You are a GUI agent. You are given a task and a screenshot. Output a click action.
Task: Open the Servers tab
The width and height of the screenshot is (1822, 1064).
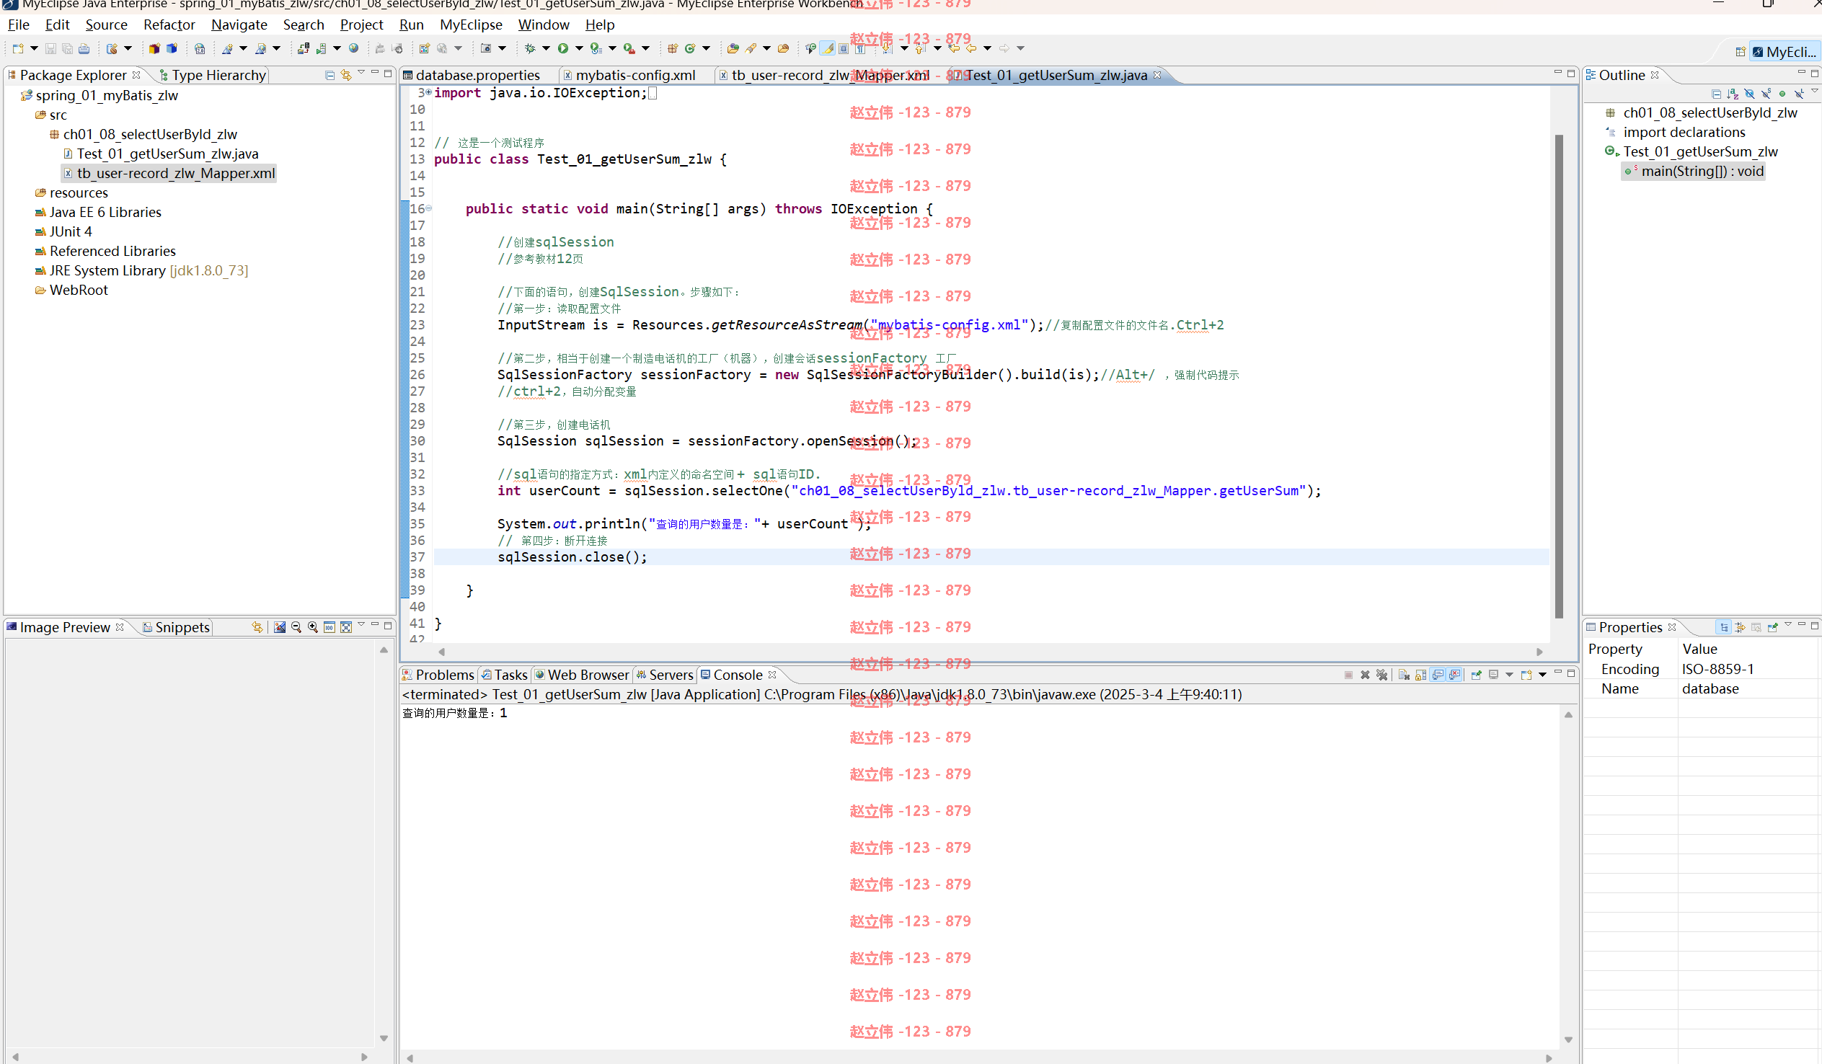click(x=665, y=675)
